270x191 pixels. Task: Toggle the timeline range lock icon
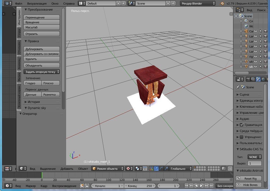[x=87, y=186]
